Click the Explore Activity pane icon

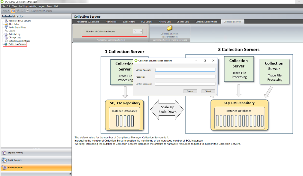4,153
